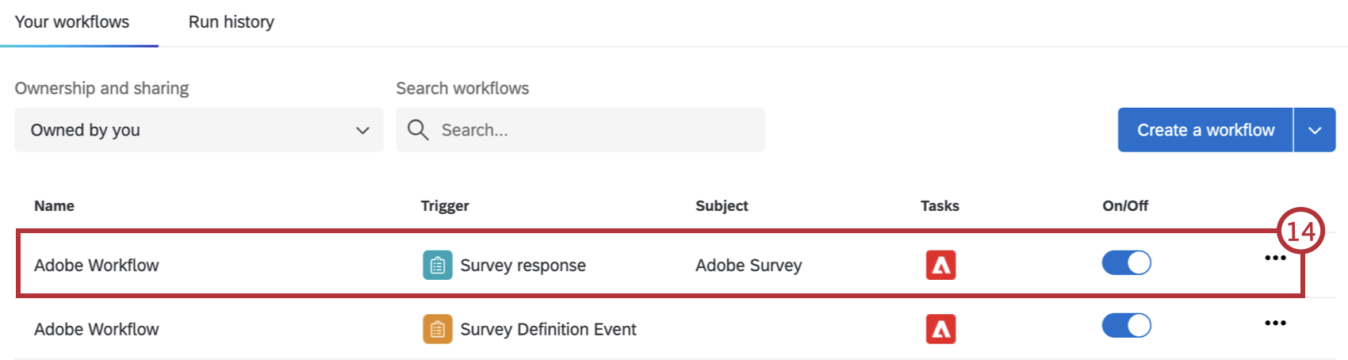Click the Survey Definition Event trigger icon
Screen dimensions: 1348x360
click(438, 329)
